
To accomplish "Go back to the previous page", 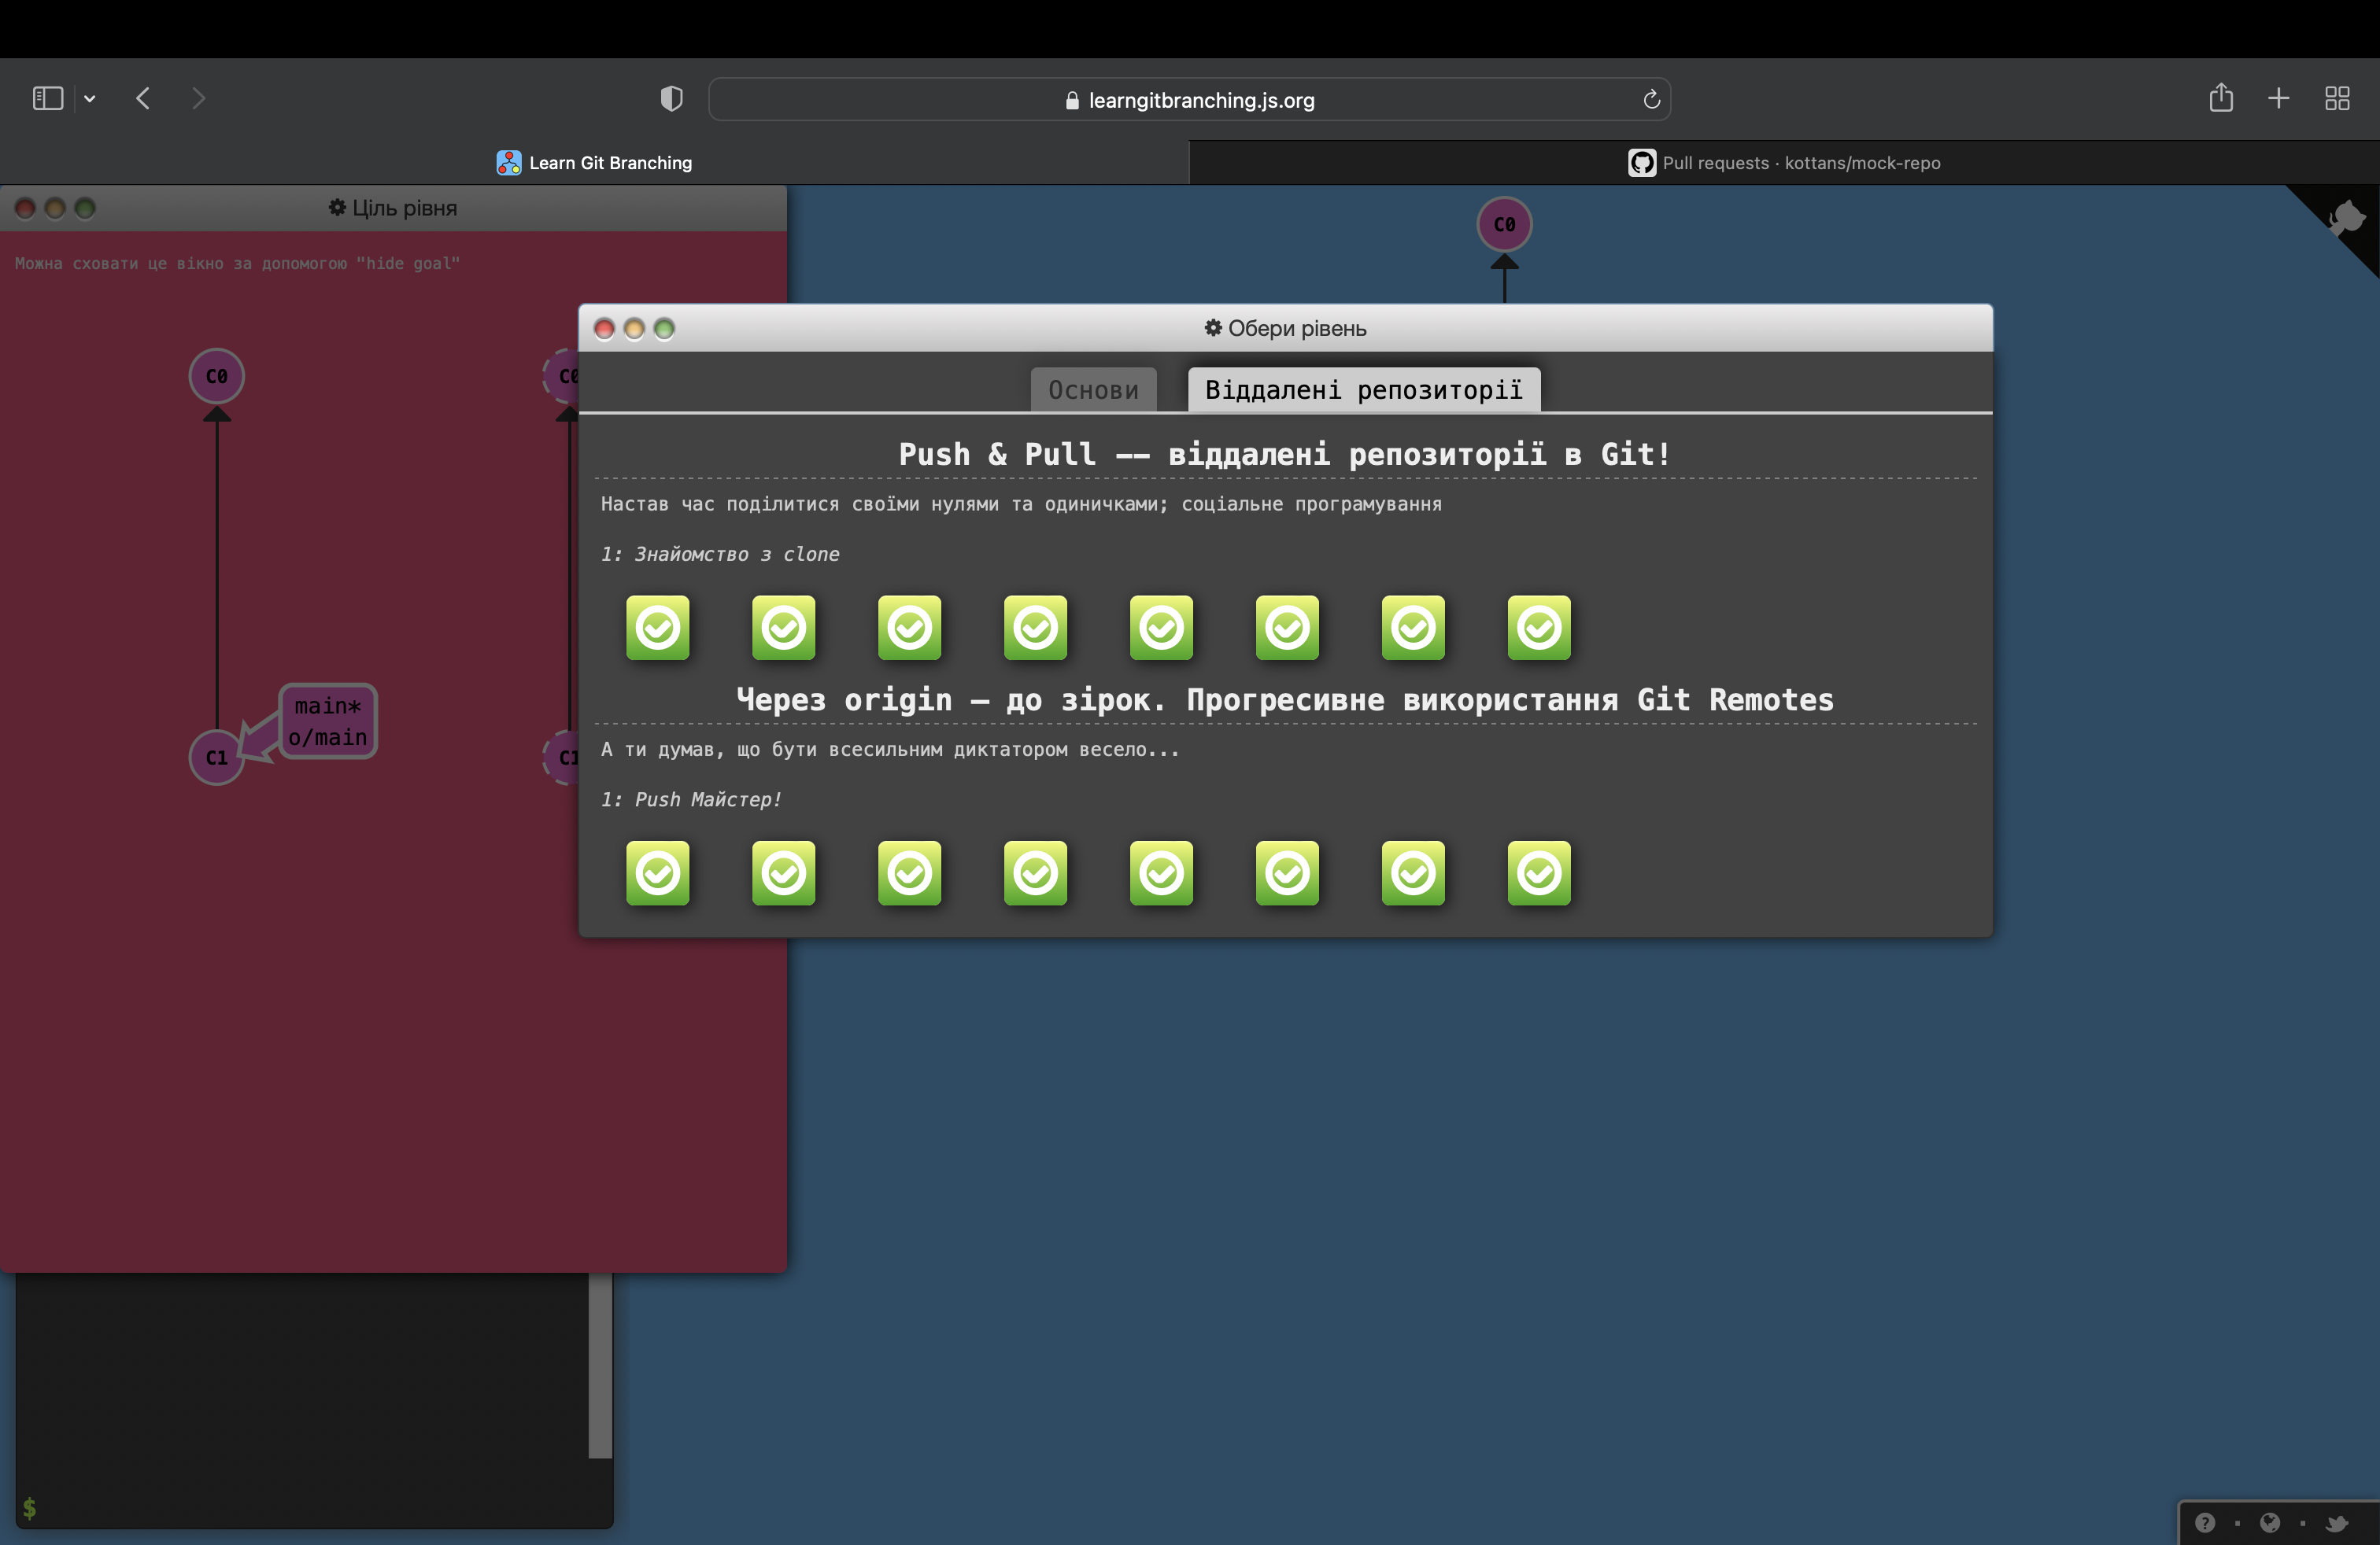I will pyautogui.click(x=143, y=98).
